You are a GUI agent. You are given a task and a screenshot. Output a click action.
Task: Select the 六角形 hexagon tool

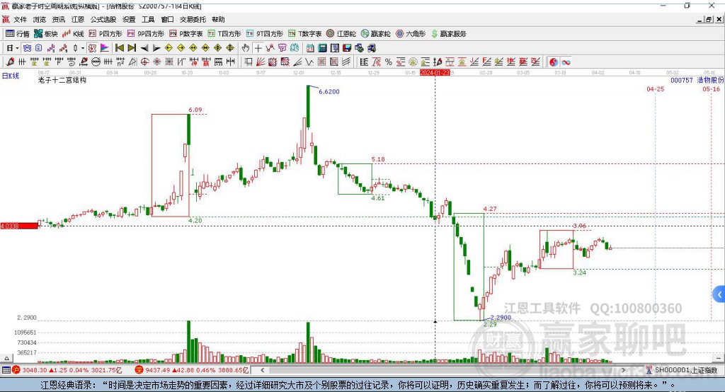(411, 34)
